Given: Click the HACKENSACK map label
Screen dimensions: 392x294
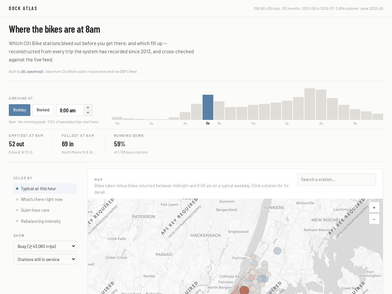Looking at the screenshot, I should pyautogui.click(x=206, y=235).
